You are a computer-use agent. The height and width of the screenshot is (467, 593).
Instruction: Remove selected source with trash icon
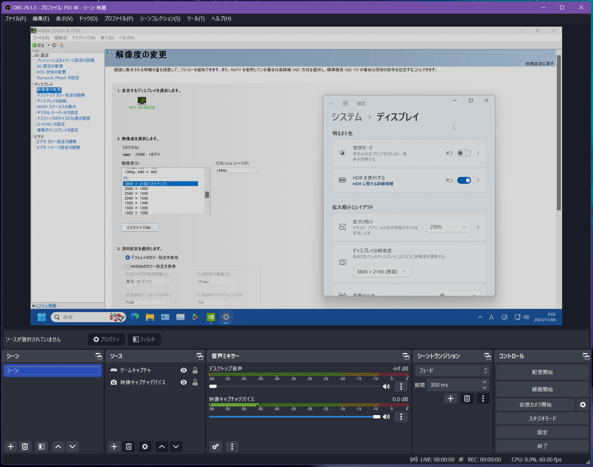click(x=129, y=447)
